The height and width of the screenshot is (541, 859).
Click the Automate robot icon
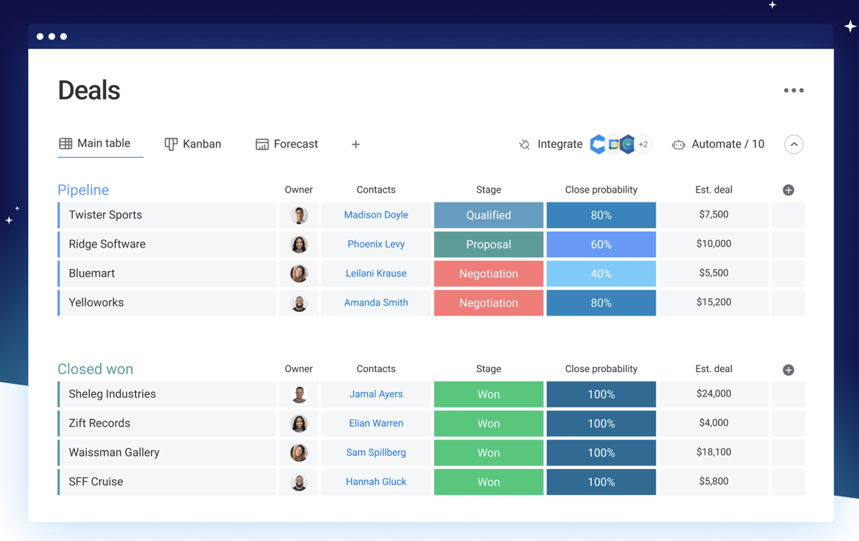coord(678,145)
